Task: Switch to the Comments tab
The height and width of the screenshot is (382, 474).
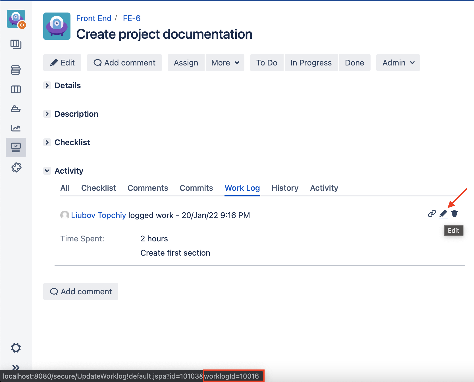Action: [x=148, y=188]
